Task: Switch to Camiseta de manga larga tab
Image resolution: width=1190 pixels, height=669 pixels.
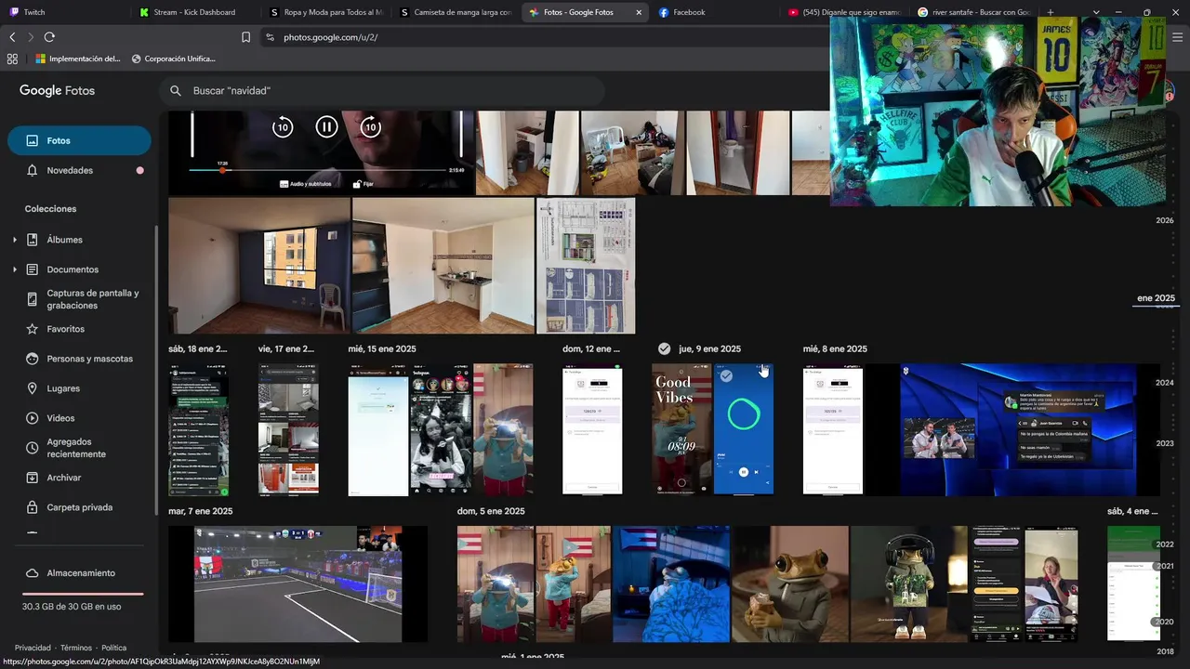Action: point(456,12)
